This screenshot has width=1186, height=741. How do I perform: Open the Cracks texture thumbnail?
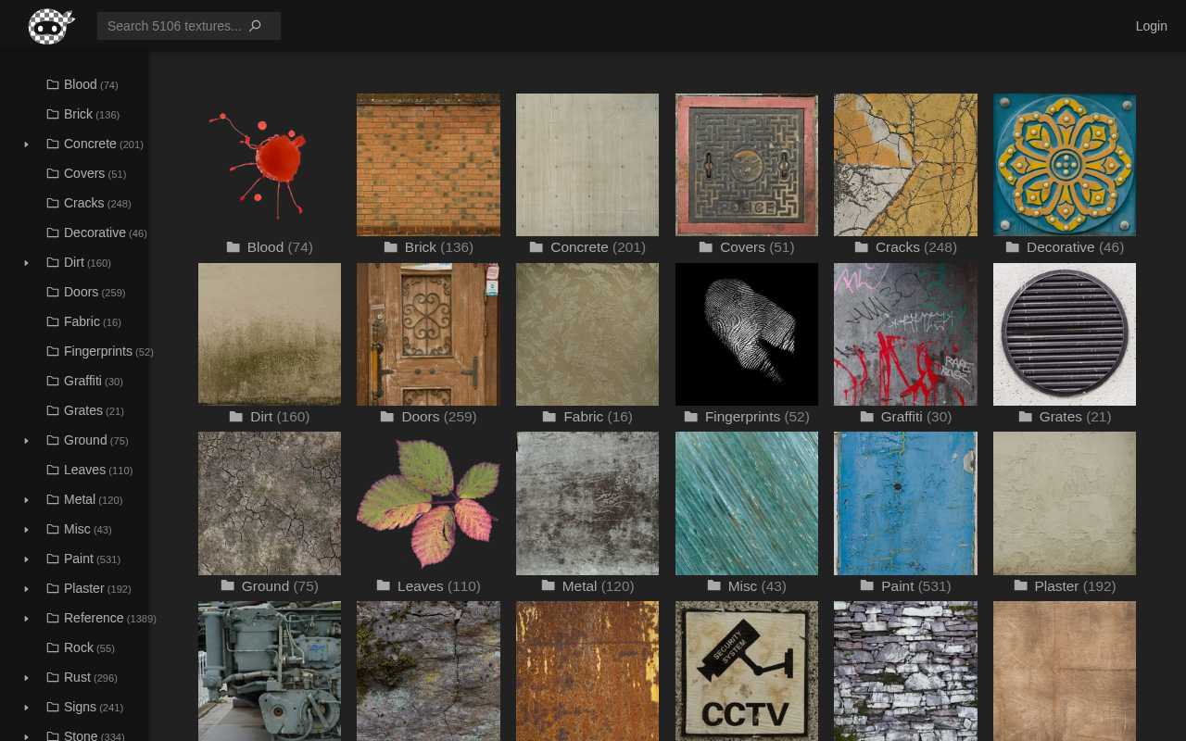click(905, 164)
